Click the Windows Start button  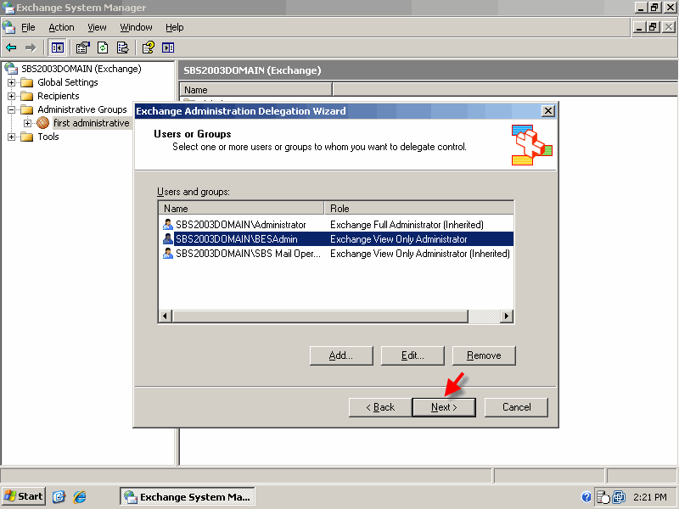pos(24,496)
